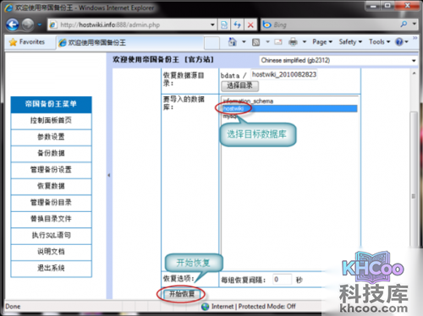Image resolution: width=423 pixels, height=316 pixels.
Task: Open a new blank tab
Action: click(211, 43)
